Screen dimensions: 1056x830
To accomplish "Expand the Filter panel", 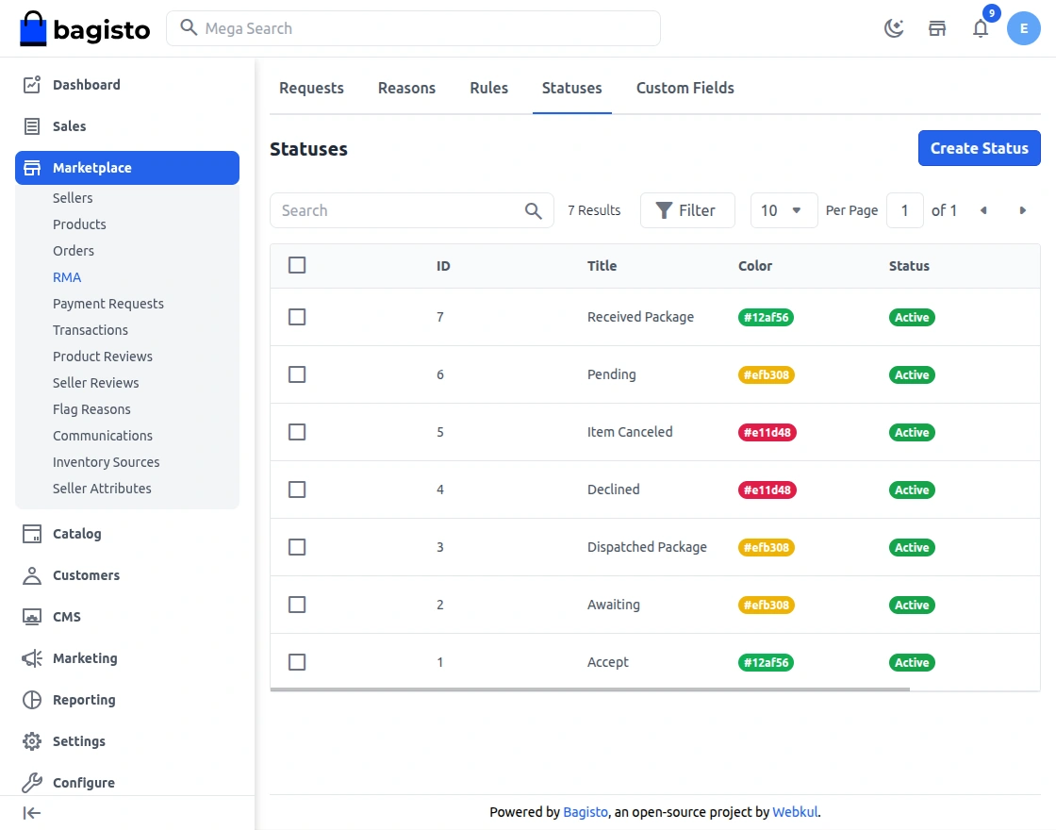I will [x=687, y=210].
